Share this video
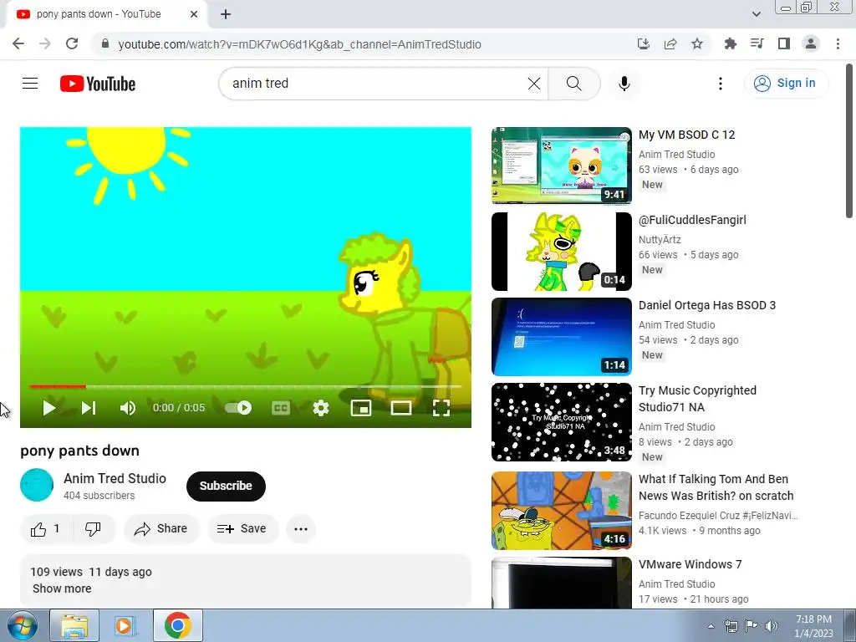This screenshot has height=642, width=856. pos(161,529)
